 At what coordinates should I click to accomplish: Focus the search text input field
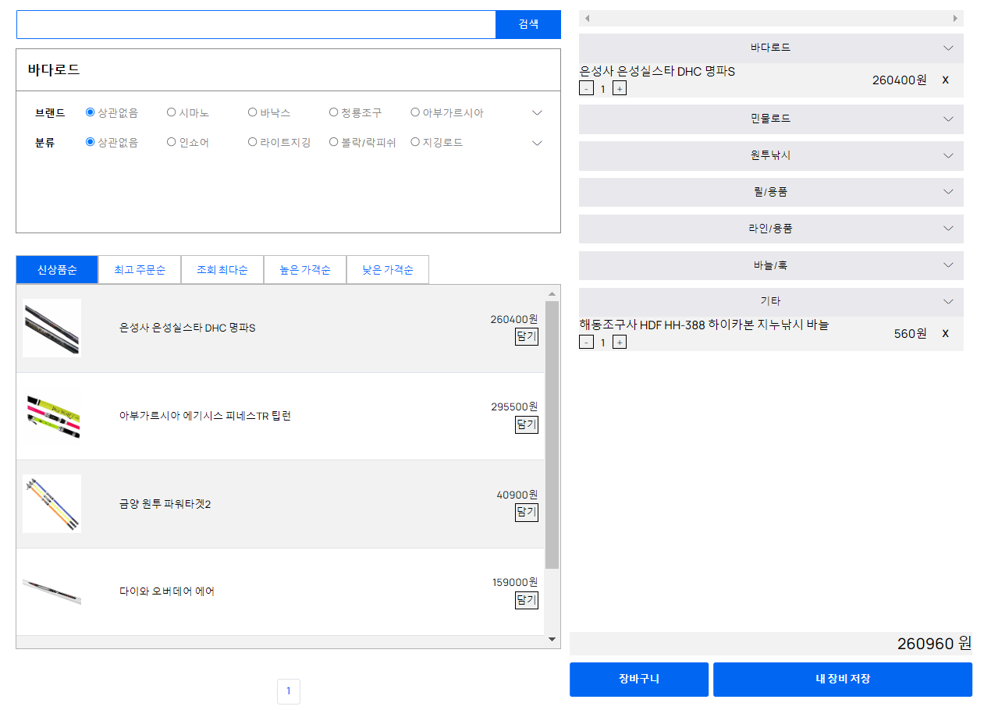pyautogui.click(x=256, y=24)
